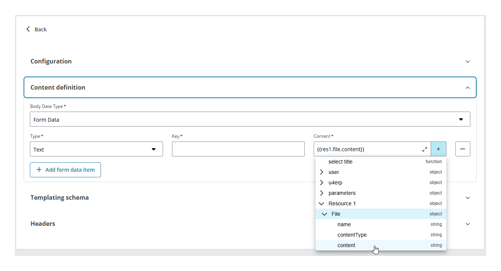
Task: Click the Key input field
Action: pyautogui.click(x=238, y=149)
